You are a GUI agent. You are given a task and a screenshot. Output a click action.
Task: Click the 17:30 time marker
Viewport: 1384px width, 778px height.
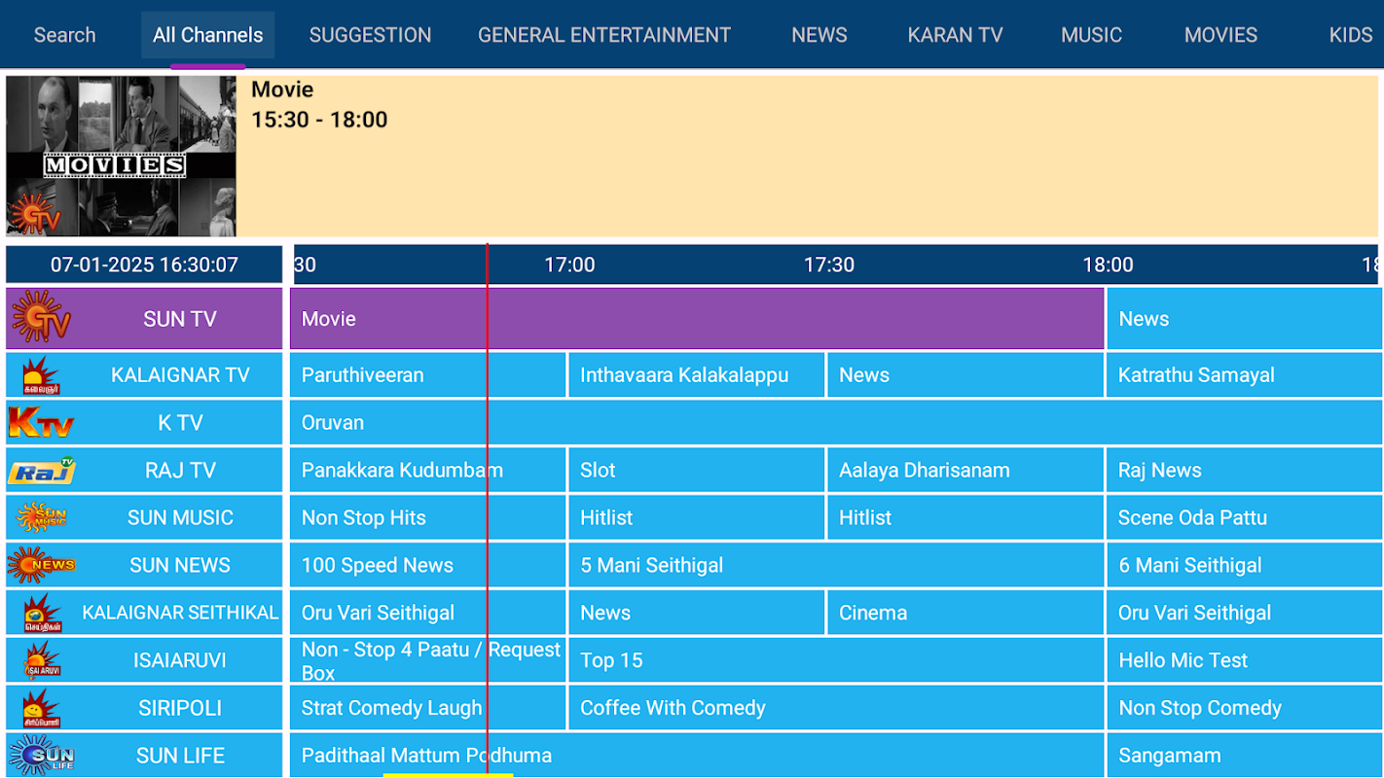point(829,265)
